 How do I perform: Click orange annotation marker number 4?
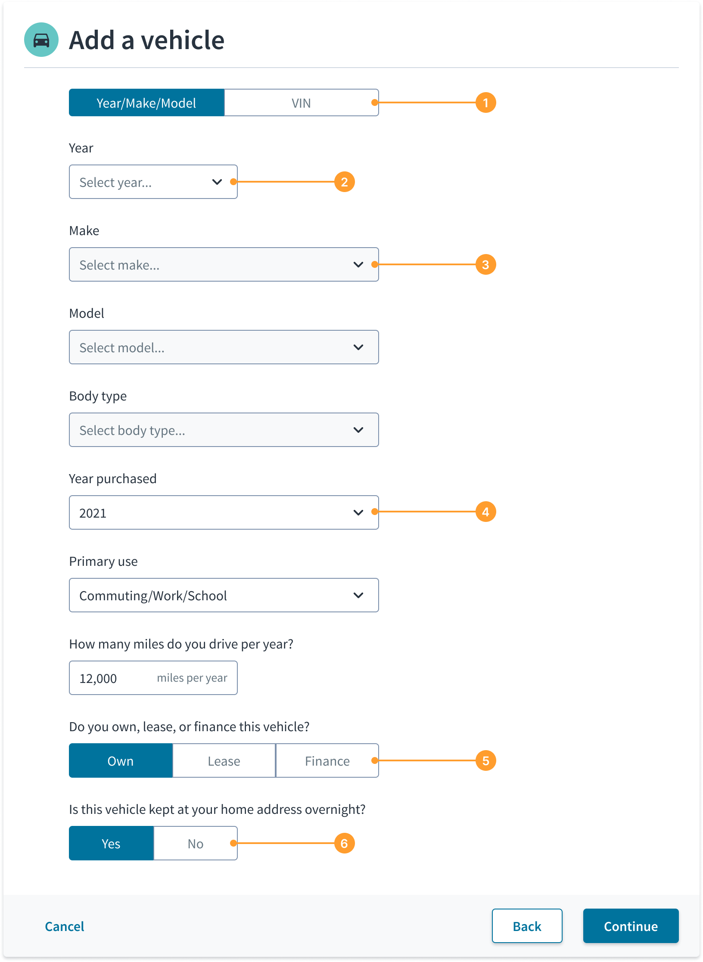[485, 512]
